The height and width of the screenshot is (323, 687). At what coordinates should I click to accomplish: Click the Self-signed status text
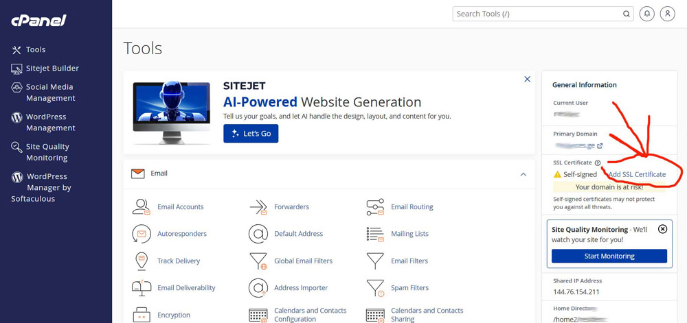click(580, 174)
